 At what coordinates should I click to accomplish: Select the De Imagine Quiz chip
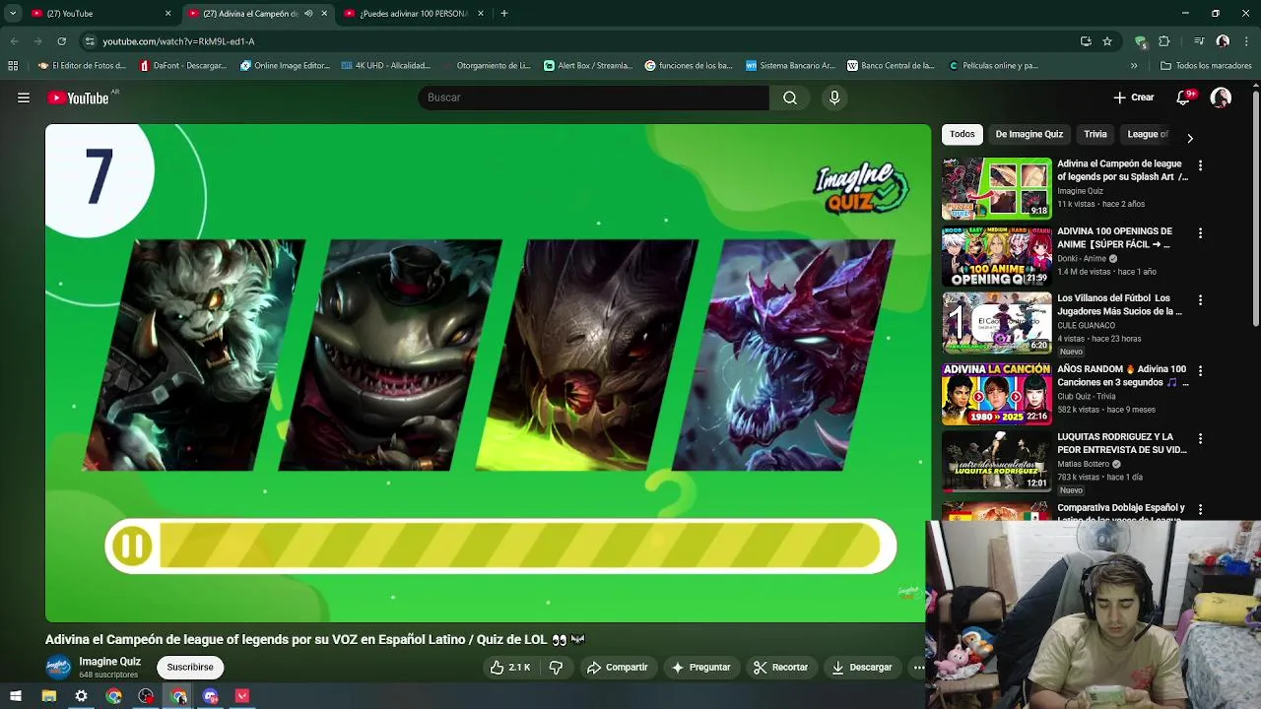[x=1029, y=134]
